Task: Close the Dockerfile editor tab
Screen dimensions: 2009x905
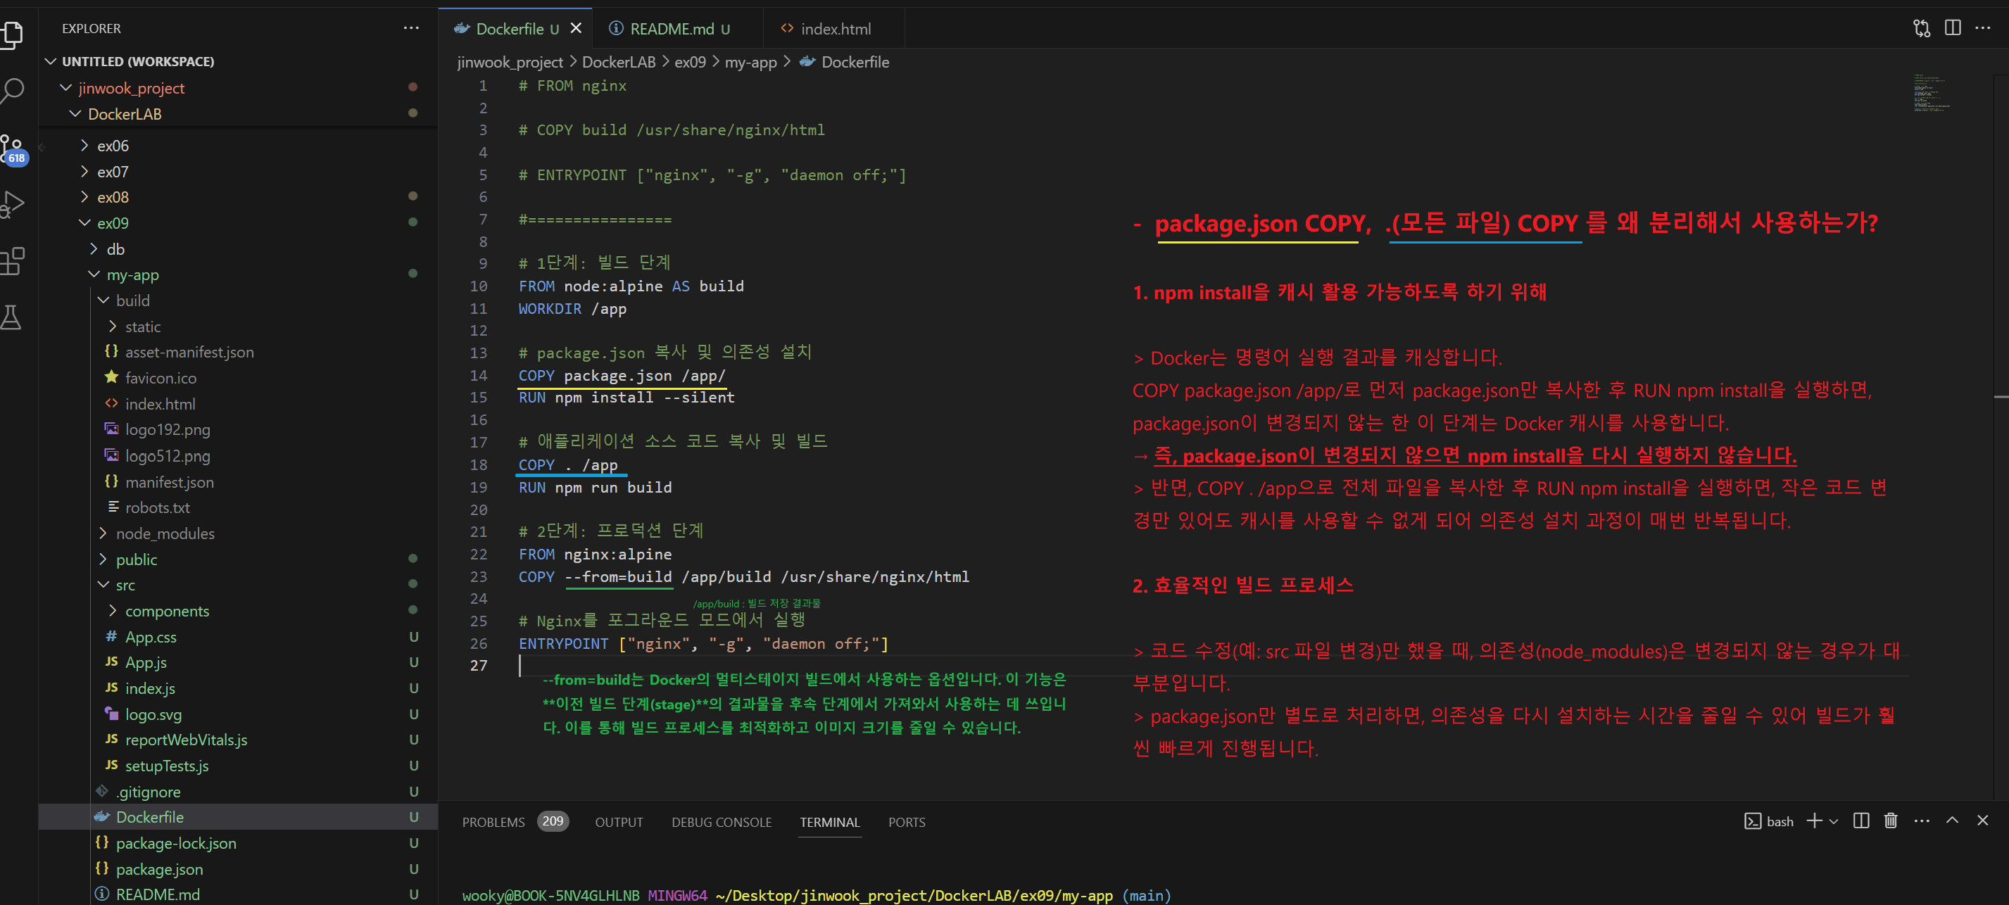Action: point(576,28)
